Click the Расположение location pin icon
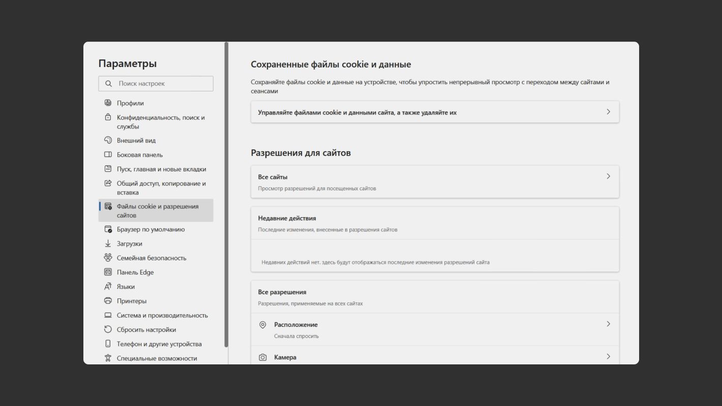This screenshot has height=406, width=722. click(263, 325)
